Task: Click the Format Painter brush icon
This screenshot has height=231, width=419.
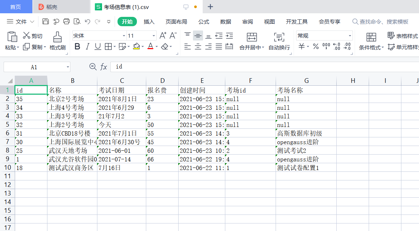Action: (57, 37)
